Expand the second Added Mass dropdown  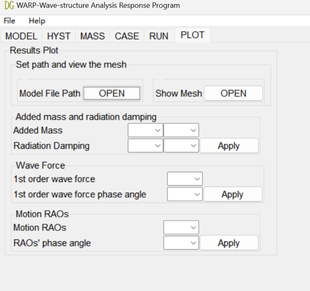[x=181, y=130]
